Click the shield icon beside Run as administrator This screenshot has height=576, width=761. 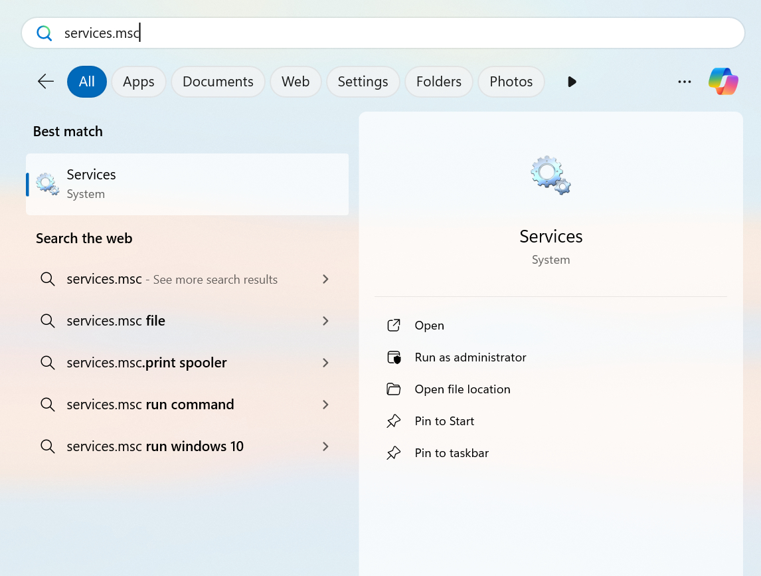[x=394, y=357]
